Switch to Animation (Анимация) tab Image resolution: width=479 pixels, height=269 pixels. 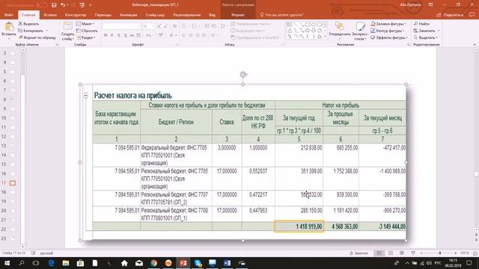(128, 15)
